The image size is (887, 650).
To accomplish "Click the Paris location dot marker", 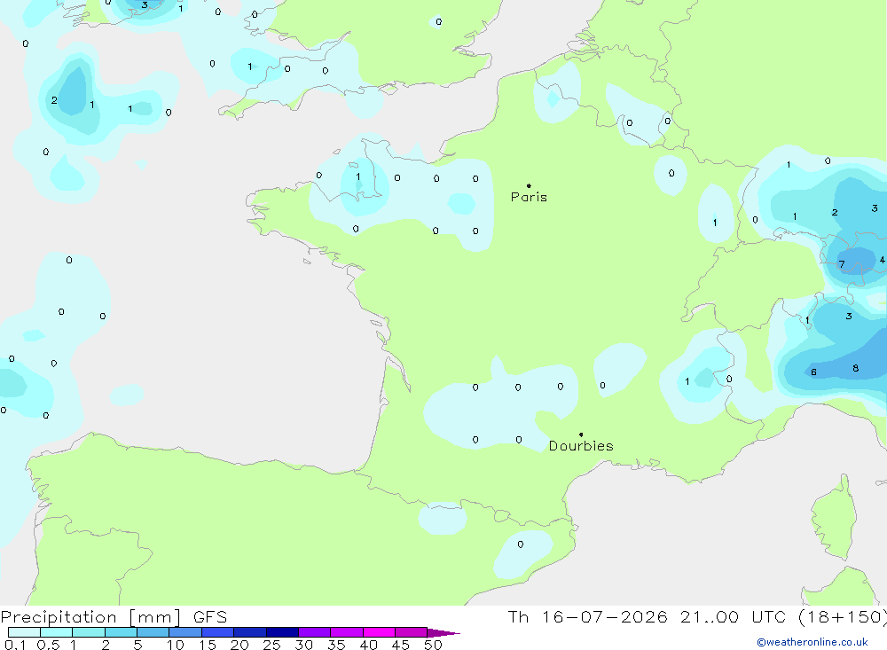I will [x=529, y=185].
